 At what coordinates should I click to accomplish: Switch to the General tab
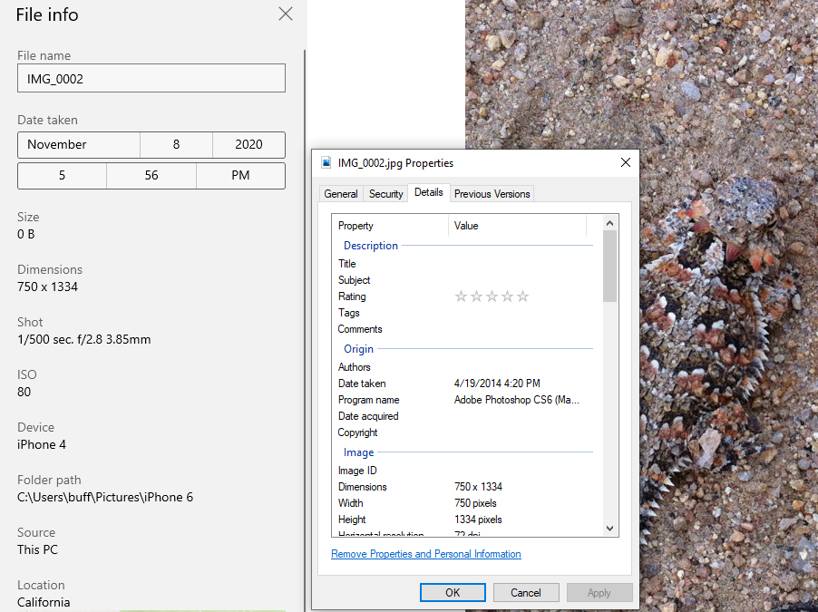[x=341, y=194]
